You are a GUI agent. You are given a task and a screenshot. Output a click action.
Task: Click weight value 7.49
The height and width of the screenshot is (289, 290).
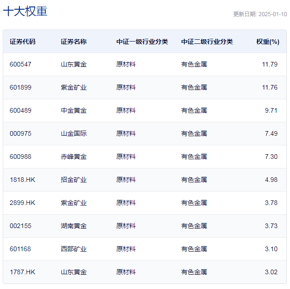coord(271,133)
